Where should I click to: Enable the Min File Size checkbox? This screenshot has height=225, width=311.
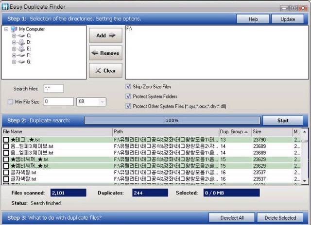[x=10, y=102]
